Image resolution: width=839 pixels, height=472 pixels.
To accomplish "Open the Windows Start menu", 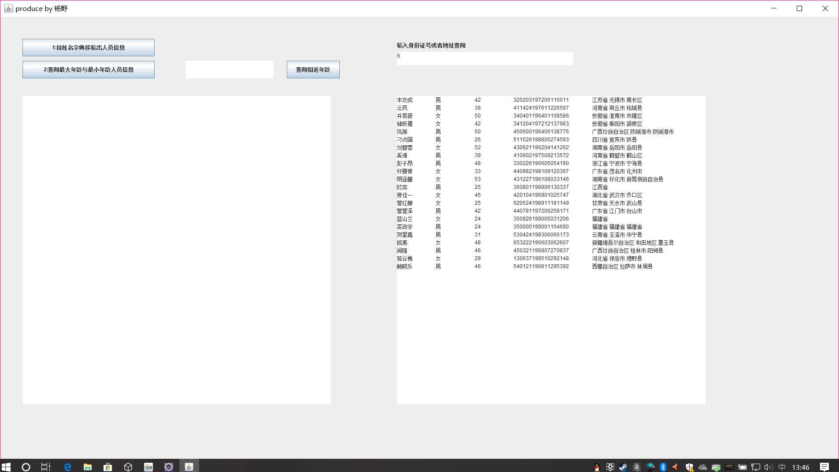I will [x=6, y=467].
